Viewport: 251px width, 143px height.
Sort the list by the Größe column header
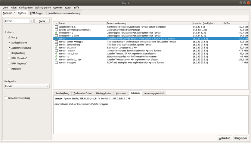point(236,23)
